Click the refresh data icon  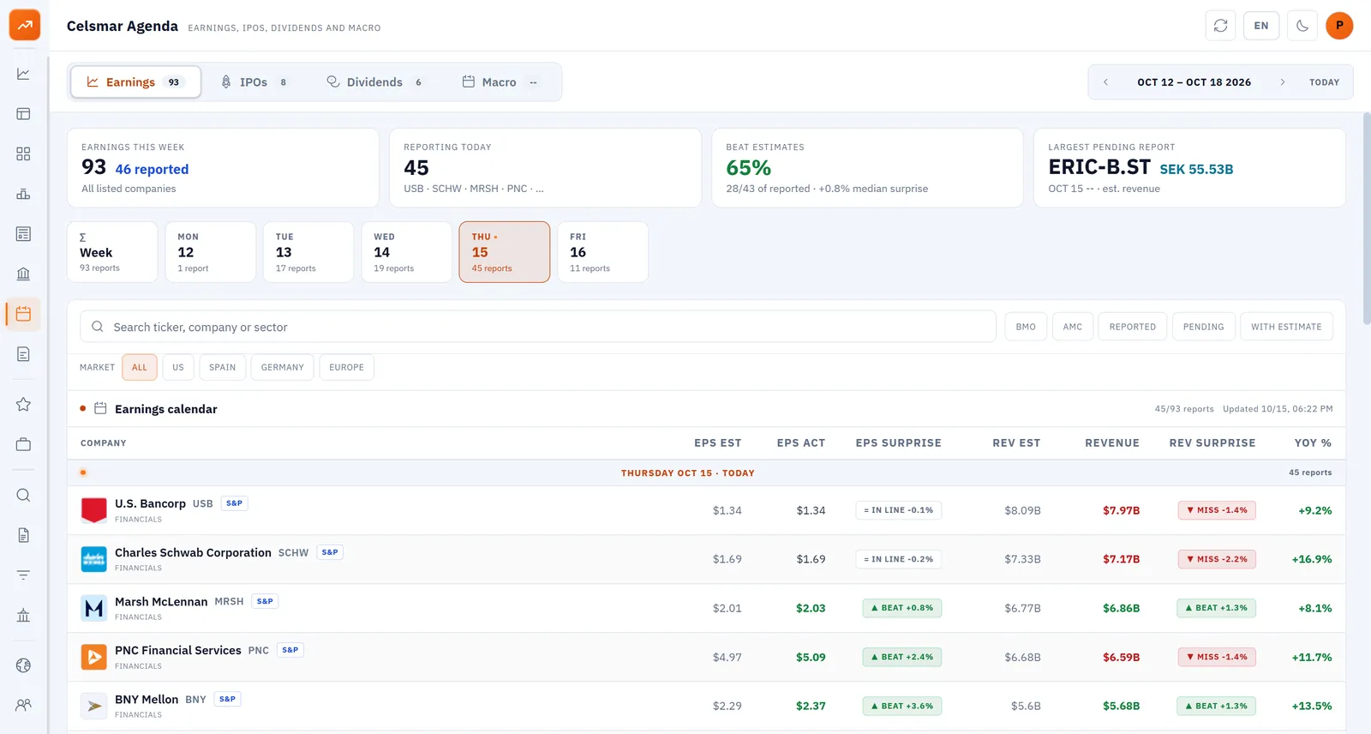tap(1220, 26)
